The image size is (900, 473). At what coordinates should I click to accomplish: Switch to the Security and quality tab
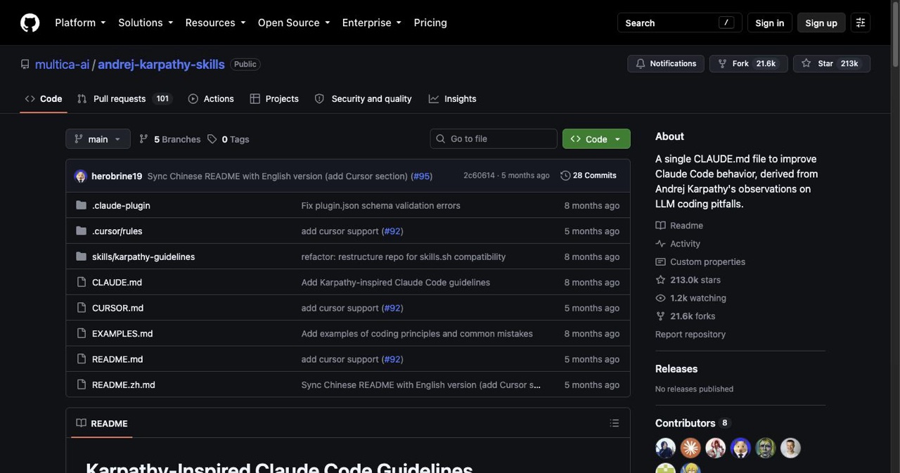tap(363, 99)
